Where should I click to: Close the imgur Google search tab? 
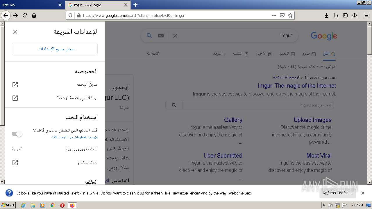[x=126, y=5]
